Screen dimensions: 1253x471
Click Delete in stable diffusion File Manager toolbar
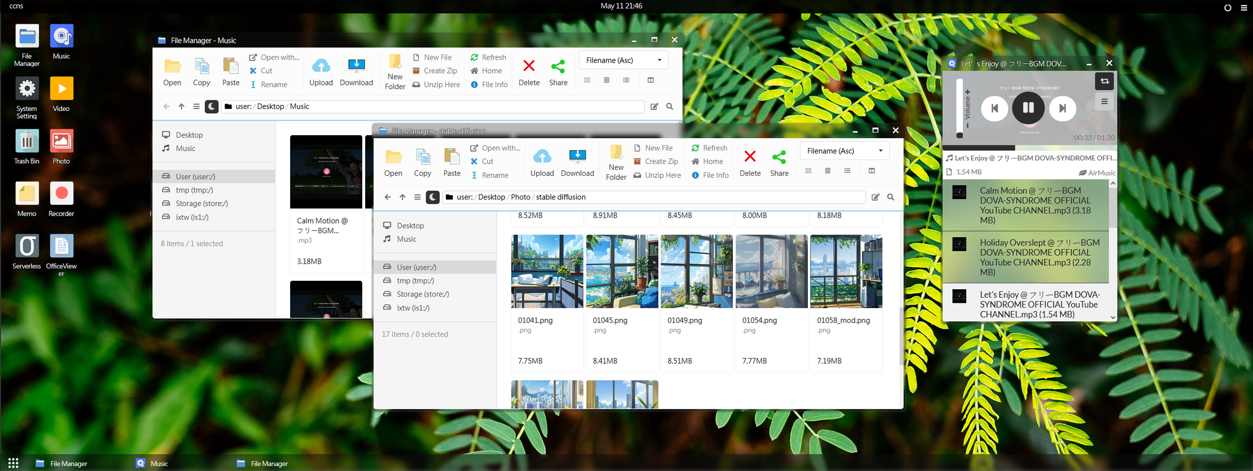coord(750,162)
